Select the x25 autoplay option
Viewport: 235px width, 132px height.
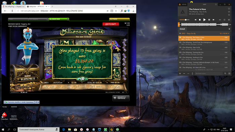click(x=51, y=87)
